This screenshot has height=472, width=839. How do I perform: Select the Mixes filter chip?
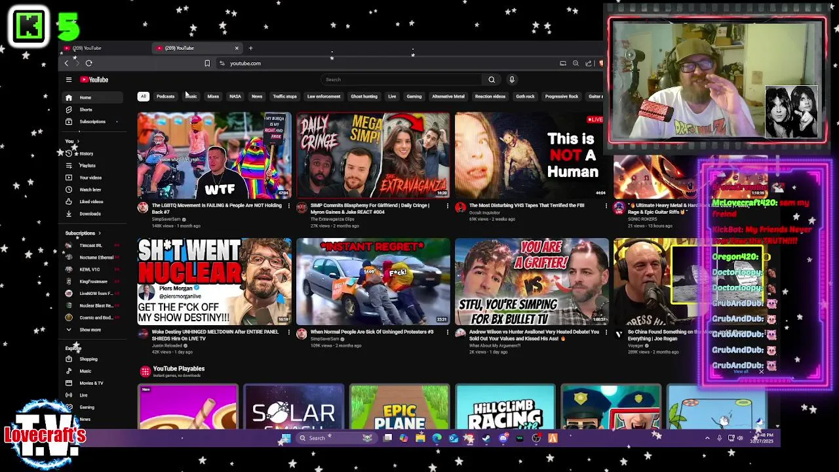tap(213, 96)
